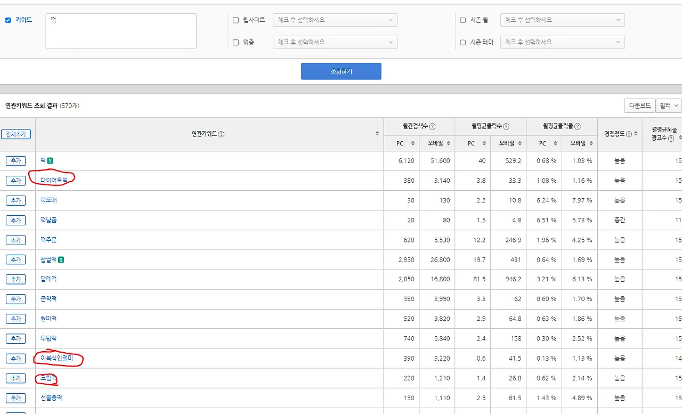The image size is (682, 414).
Task: Open the 떡 keyword link
Action: [x=43, y=160]
